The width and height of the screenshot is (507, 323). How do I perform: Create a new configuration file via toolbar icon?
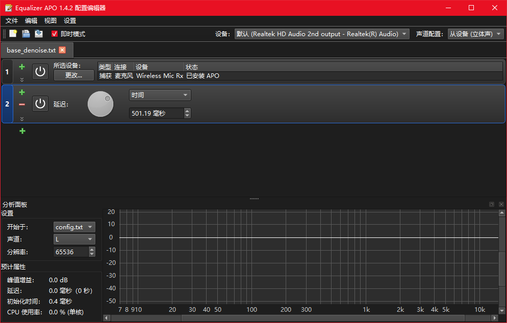coord(13,34)
